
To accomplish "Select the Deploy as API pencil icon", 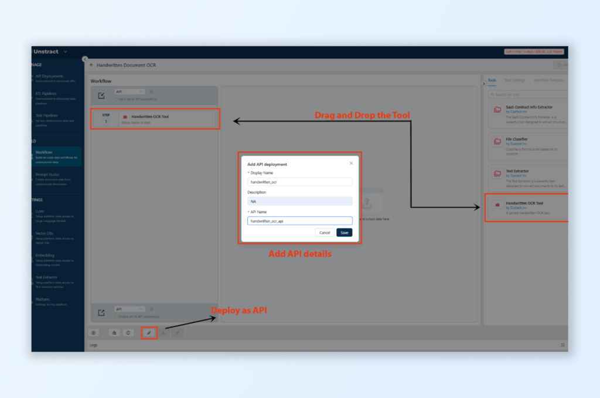I will coord(149,332).
